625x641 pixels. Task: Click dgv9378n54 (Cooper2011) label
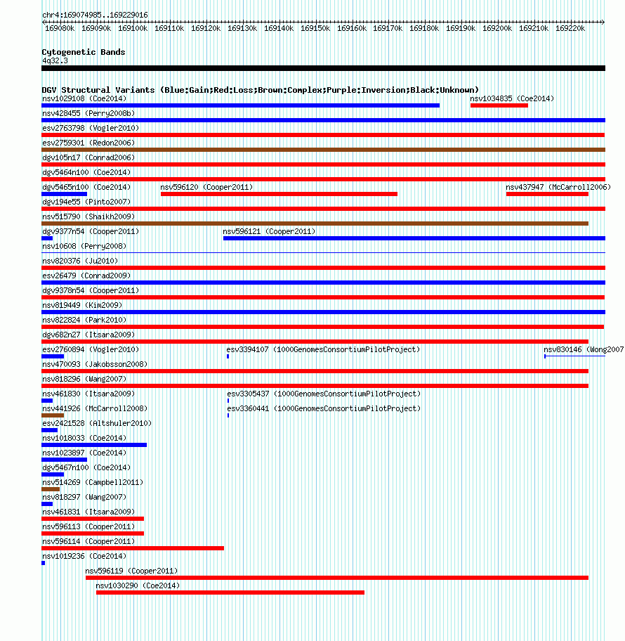pyautogui.click(x=91, y=290)
